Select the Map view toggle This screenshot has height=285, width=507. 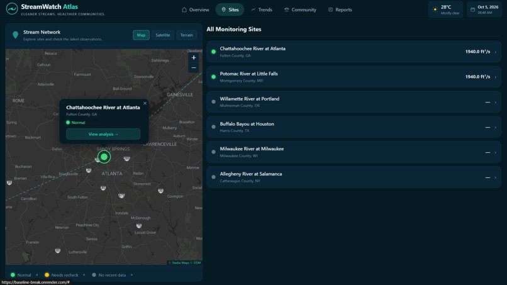[x=141, y=35]
